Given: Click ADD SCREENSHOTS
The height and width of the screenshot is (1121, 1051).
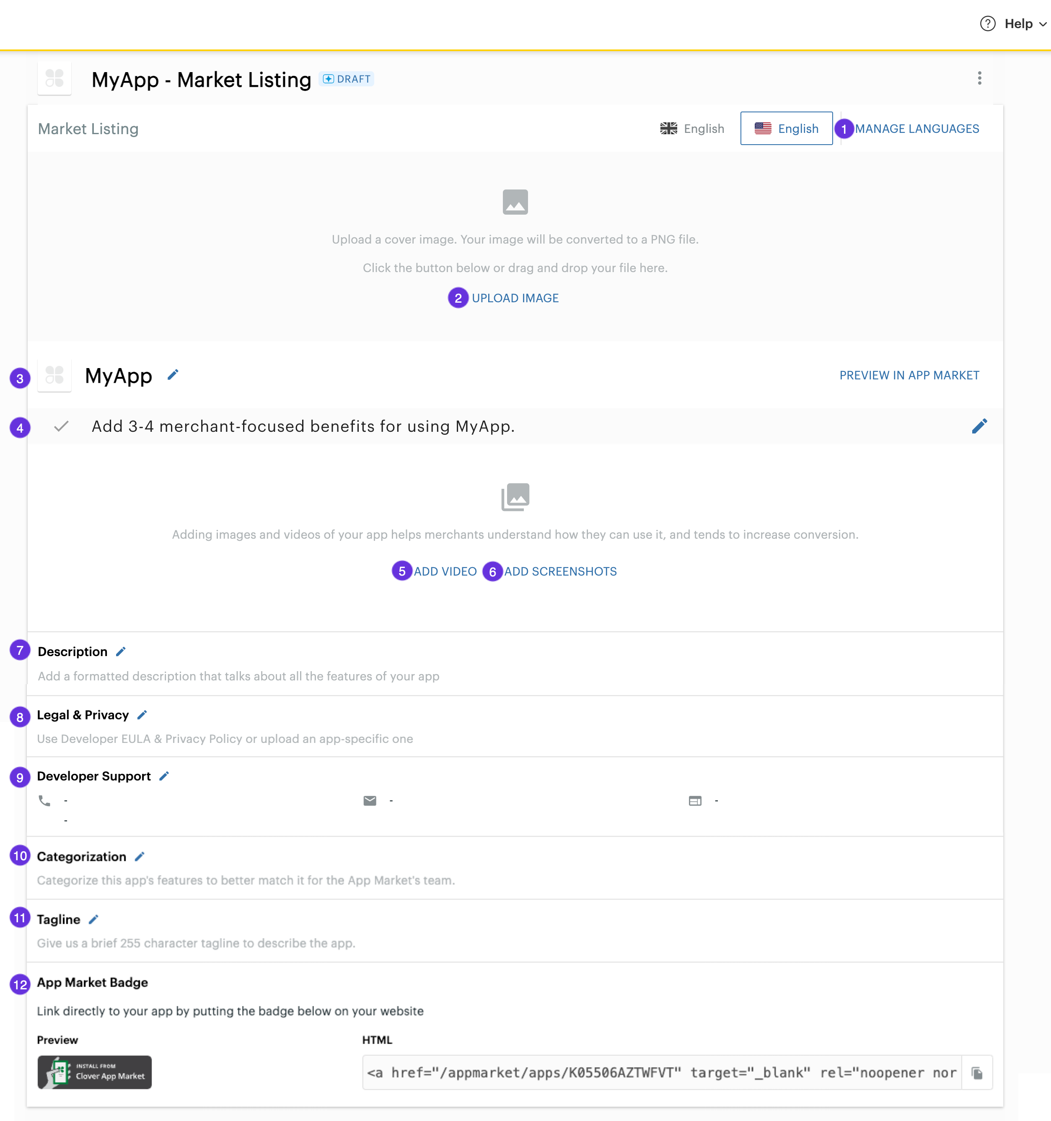Looking at the screenshot, I should coord(560,571).
